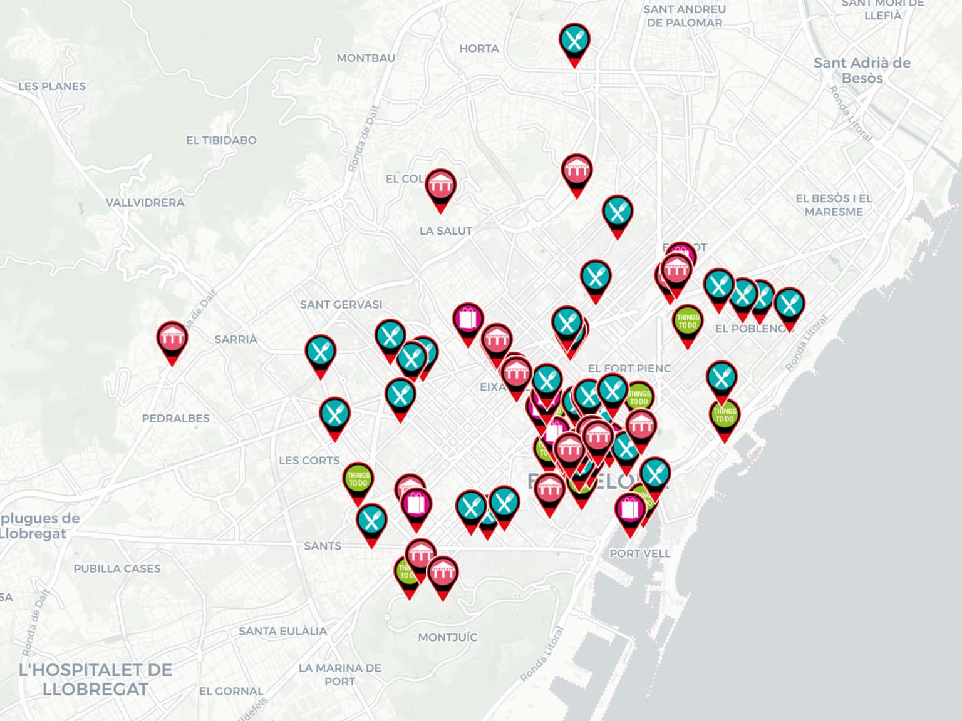
Task: Click the rightmost museum marker above Montjuïc
Action: [x=442, y=573]
